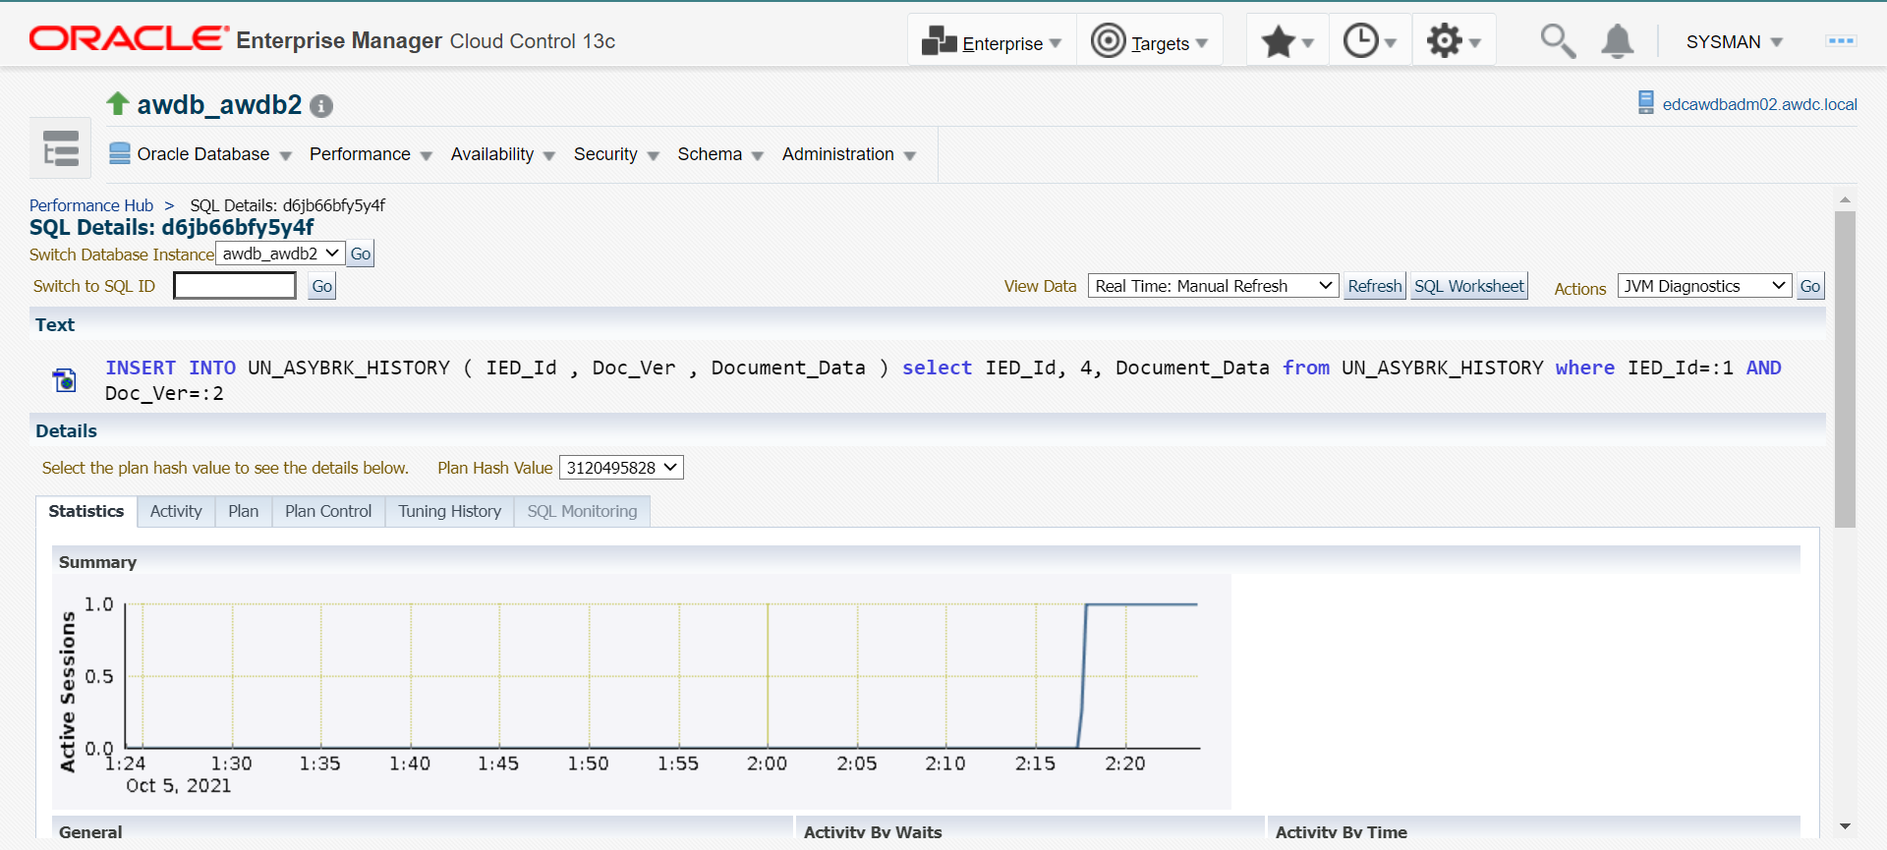
Task: Open the notifications bell
Action: [x=1618, y=41]
